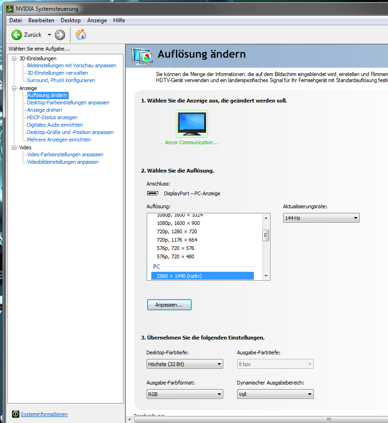This screenshot has width=388, height=423.
Task: Open the Ausgabe-Farbformat RGB dropdown
Action: click(x=185, y=394)
